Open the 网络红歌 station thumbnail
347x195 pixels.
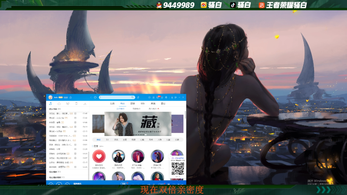(x=157, y=156)
